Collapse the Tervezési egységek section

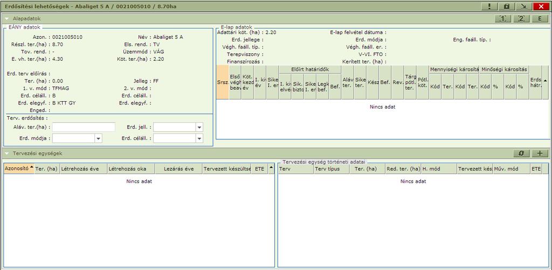(6, 153)
